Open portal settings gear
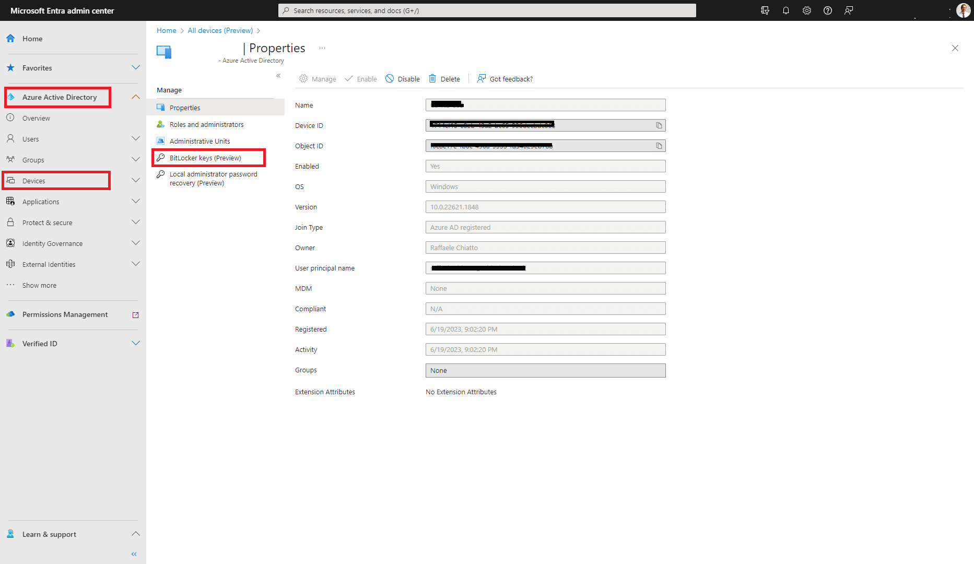This screenshot has height=564, width=974. click(807, 10)
